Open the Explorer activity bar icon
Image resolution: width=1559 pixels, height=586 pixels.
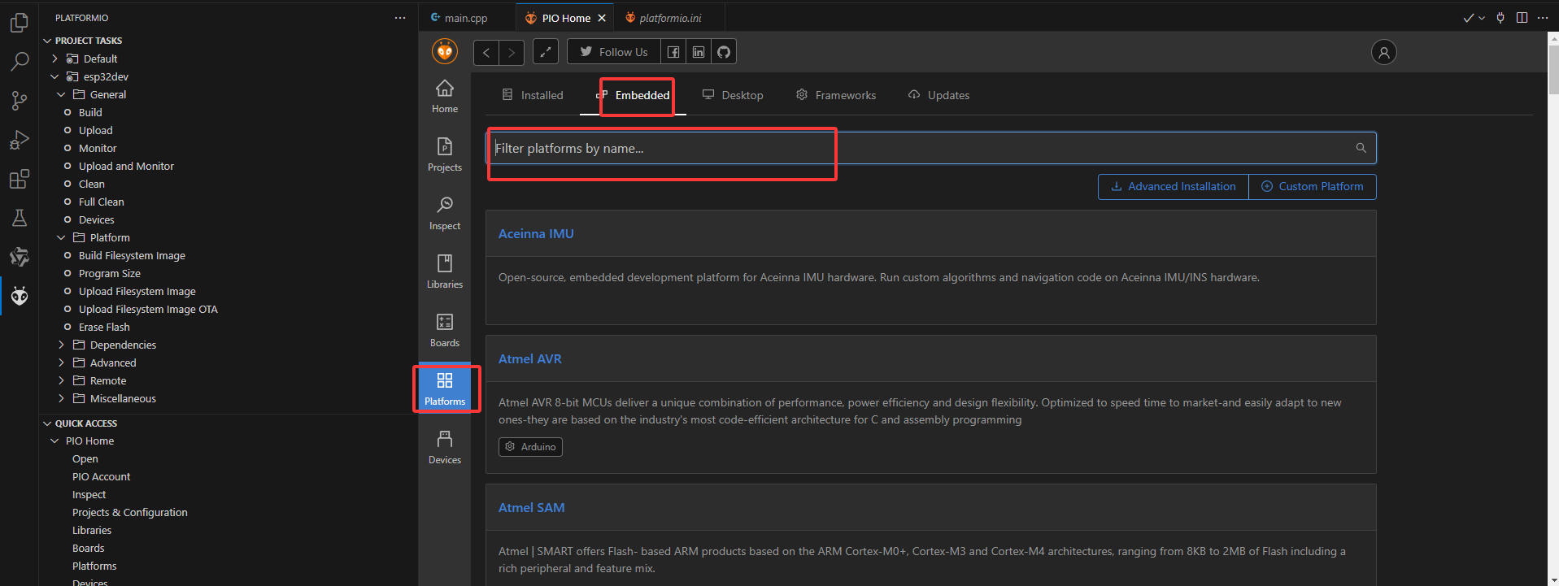pyautogui.click(x=19, y=23)
